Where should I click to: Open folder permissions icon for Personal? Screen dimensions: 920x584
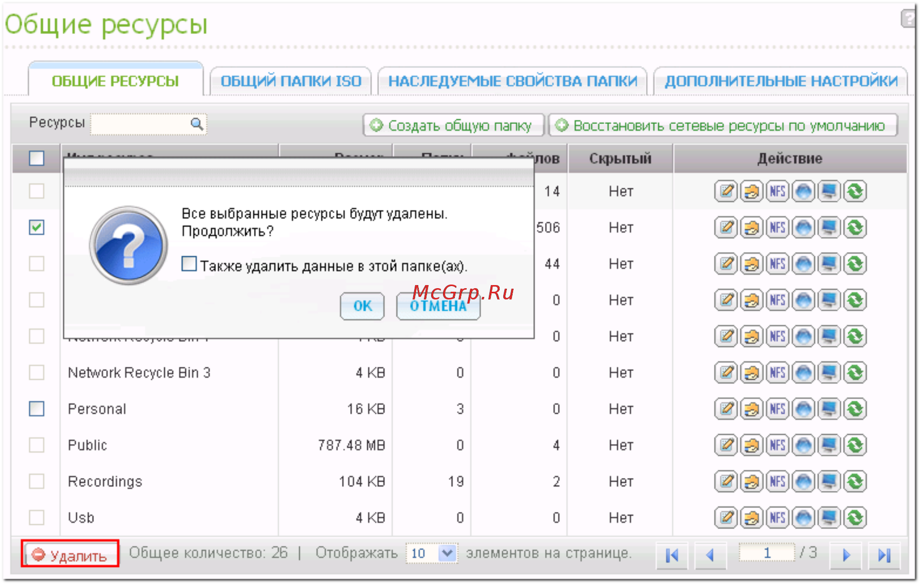(752, 409)
